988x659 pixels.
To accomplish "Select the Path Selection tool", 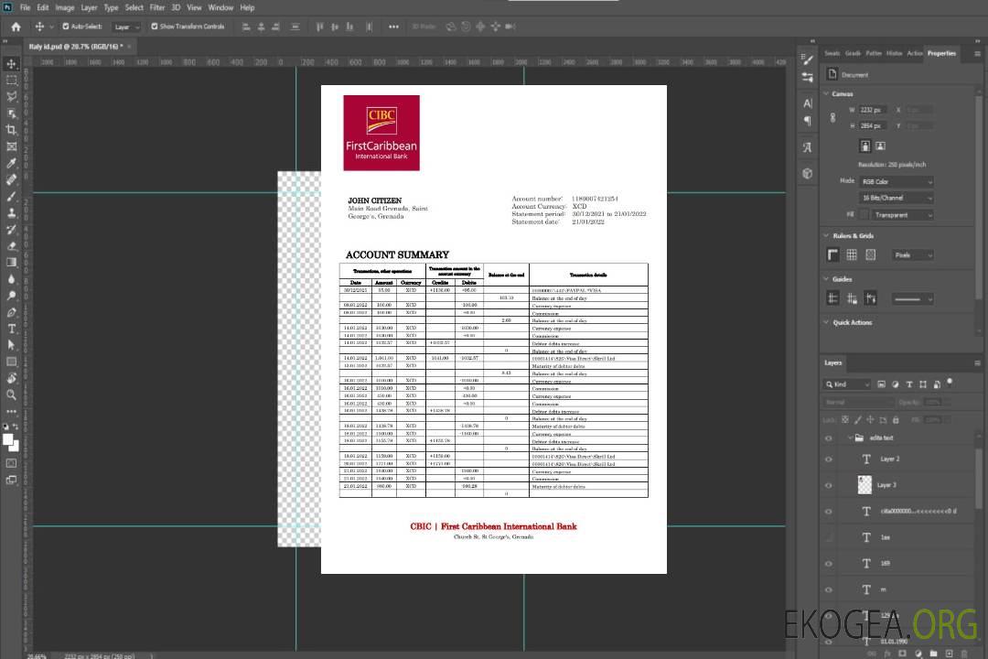I will coord(11,345).
